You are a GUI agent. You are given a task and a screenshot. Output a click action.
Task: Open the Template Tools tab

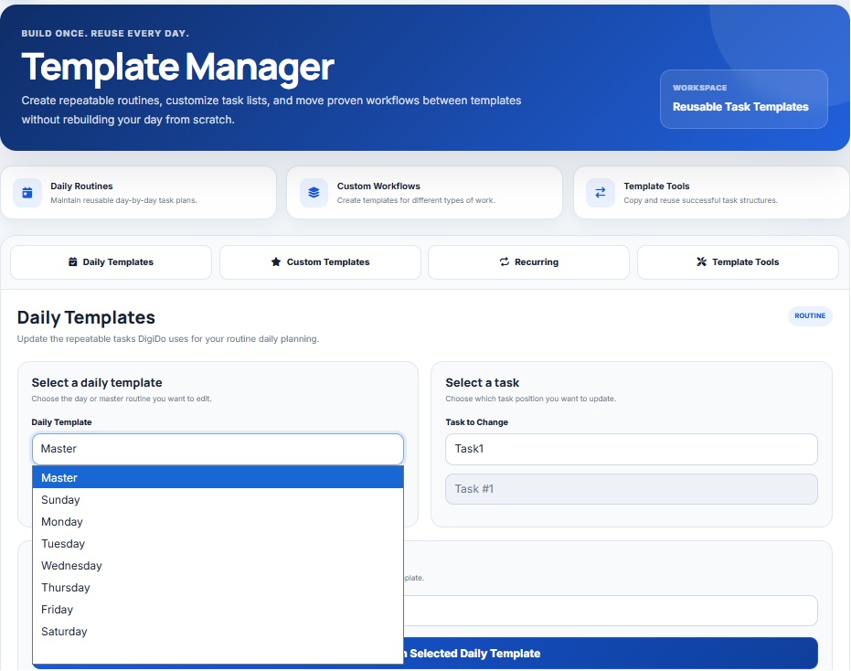(738, 262)
